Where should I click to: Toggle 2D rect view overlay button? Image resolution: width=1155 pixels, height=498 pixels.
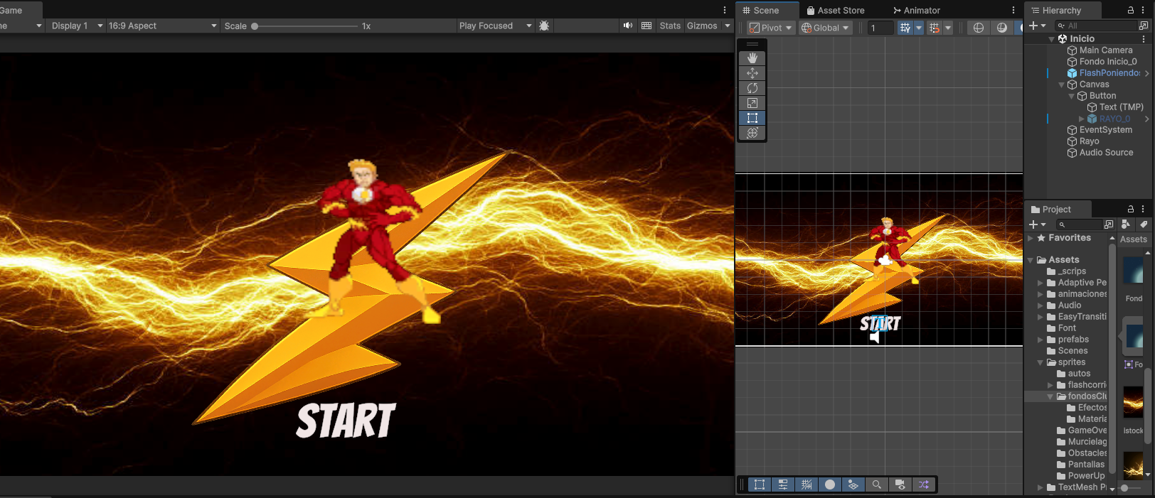coord(759,485)
